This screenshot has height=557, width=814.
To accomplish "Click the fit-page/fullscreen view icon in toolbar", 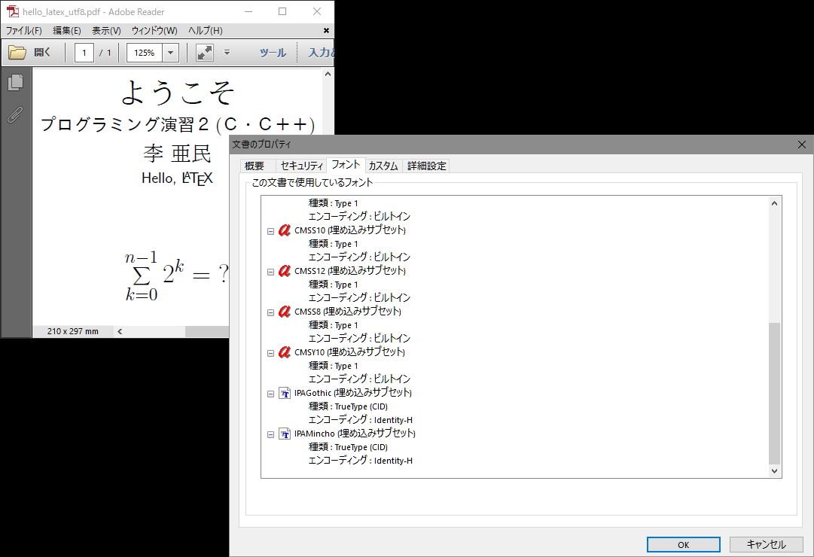I will pos(205,53).
